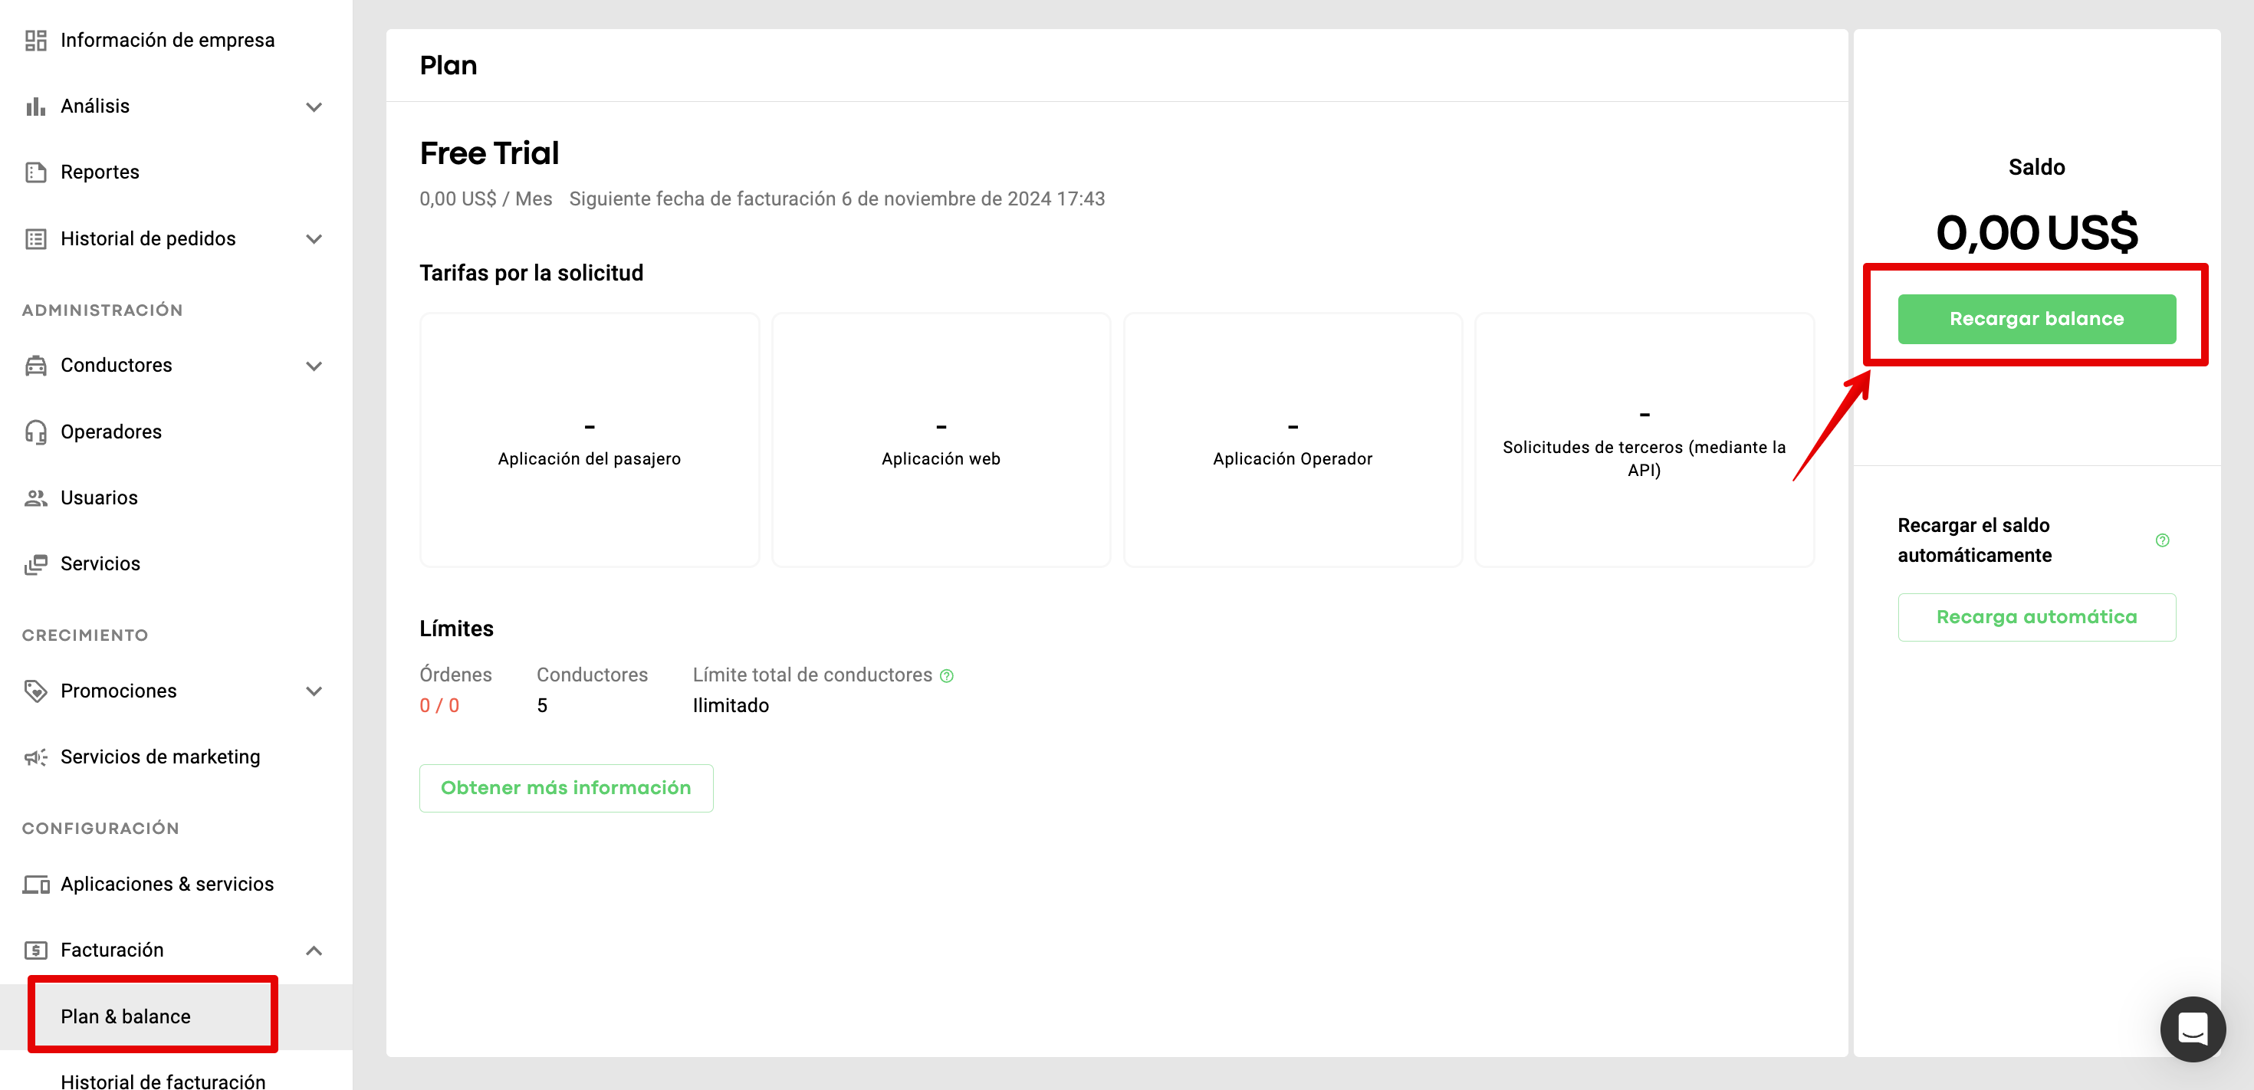The width and height of the screenshot is (2254, 1090).
Task: Expand the Historial de pedidos chevron
Action: (314, 239)
